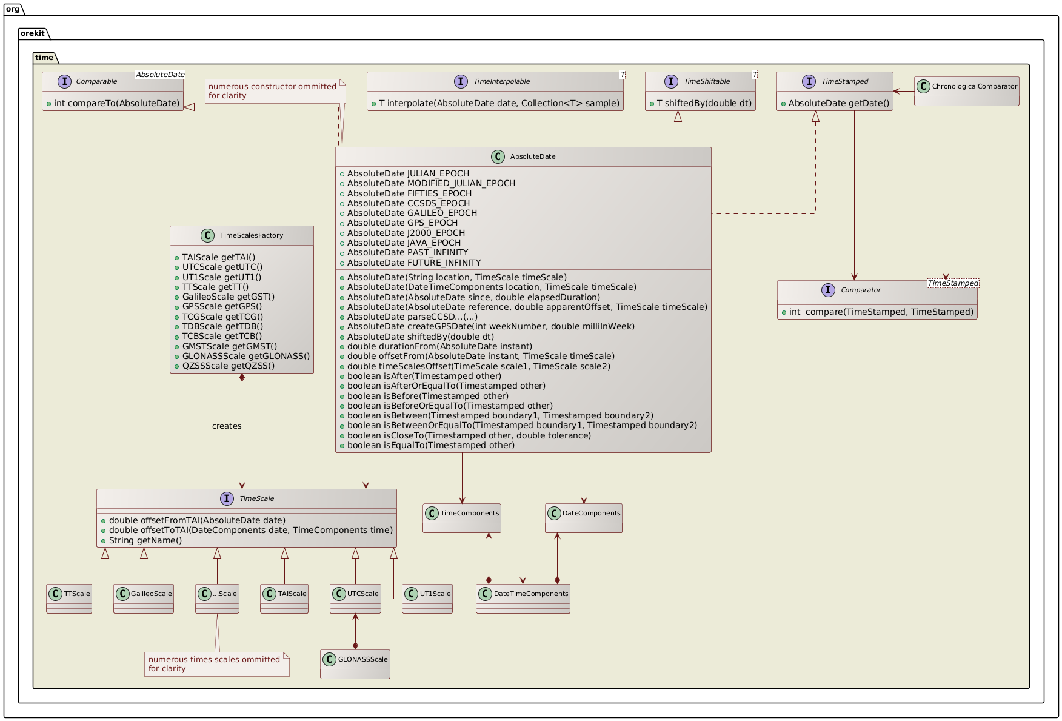Viewport: 1062px width, 721px height.
Task: Click the ChronologicalComparator class icon
Action: tap(924, 87)
